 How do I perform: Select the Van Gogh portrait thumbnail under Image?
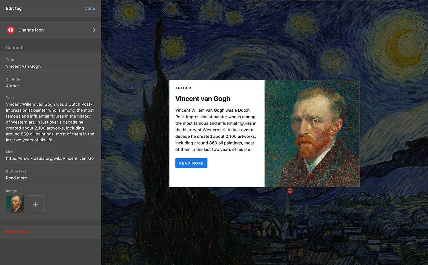tap(15, 204)
